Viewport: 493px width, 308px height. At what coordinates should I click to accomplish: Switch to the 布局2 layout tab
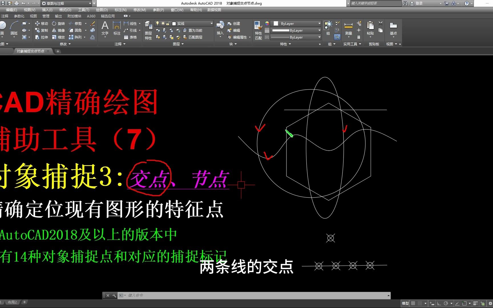point(12,302)
